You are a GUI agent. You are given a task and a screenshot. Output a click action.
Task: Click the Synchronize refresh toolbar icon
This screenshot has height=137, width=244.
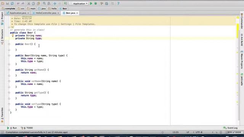[12, 3]
